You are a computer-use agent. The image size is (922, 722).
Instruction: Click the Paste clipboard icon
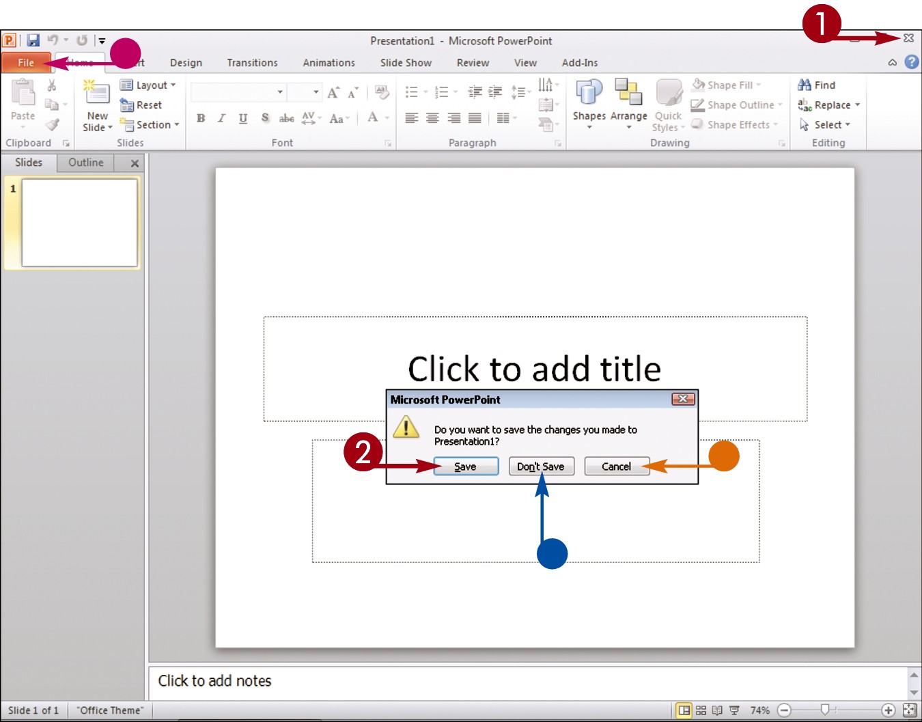click(23, 94)
